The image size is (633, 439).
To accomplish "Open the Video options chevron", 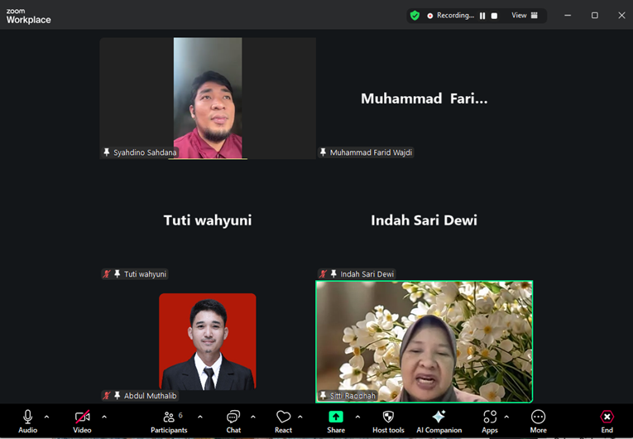I will (x=104, y=417).
